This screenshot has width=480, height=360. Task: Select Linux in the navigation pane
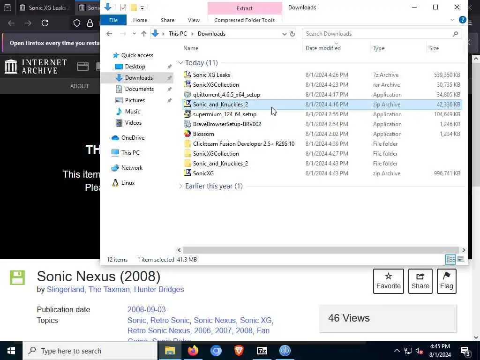point(127,183)
